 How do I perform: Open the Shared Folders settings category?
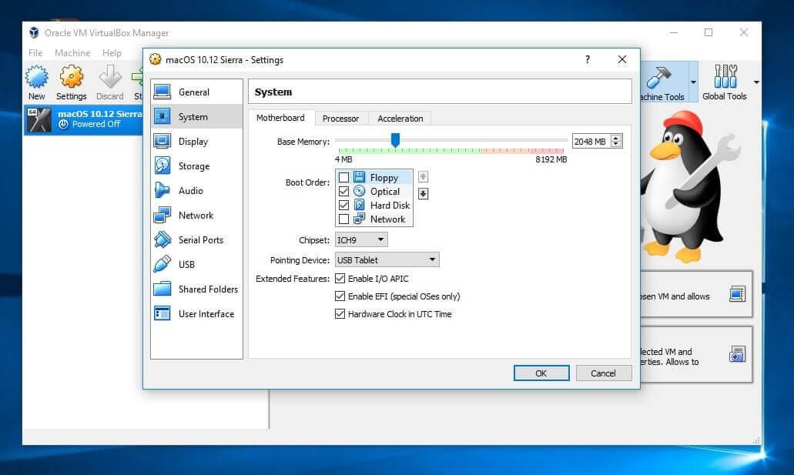(x=196, y=289)
